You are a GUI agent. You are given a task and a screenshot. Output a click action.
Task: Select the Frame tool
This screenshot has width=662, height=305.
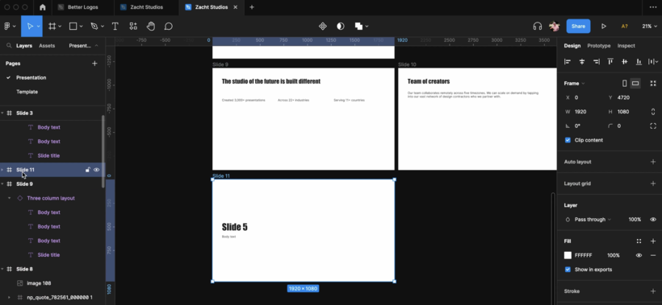tap(52, 26)
